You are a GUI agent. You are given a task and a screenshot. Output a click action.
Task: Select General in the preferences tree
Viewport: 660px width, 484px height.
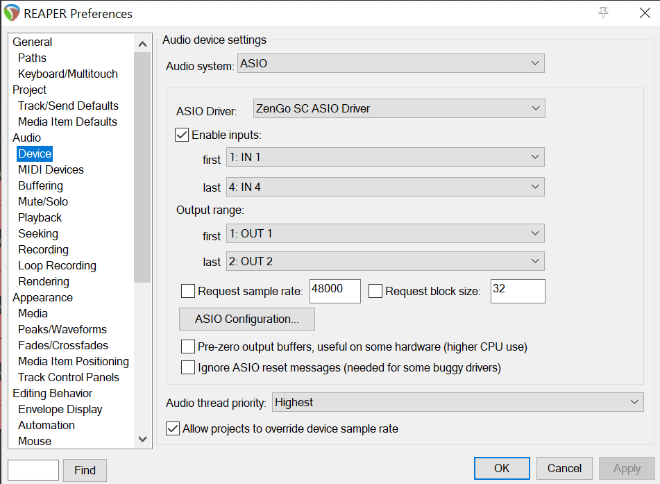[33, 42]
